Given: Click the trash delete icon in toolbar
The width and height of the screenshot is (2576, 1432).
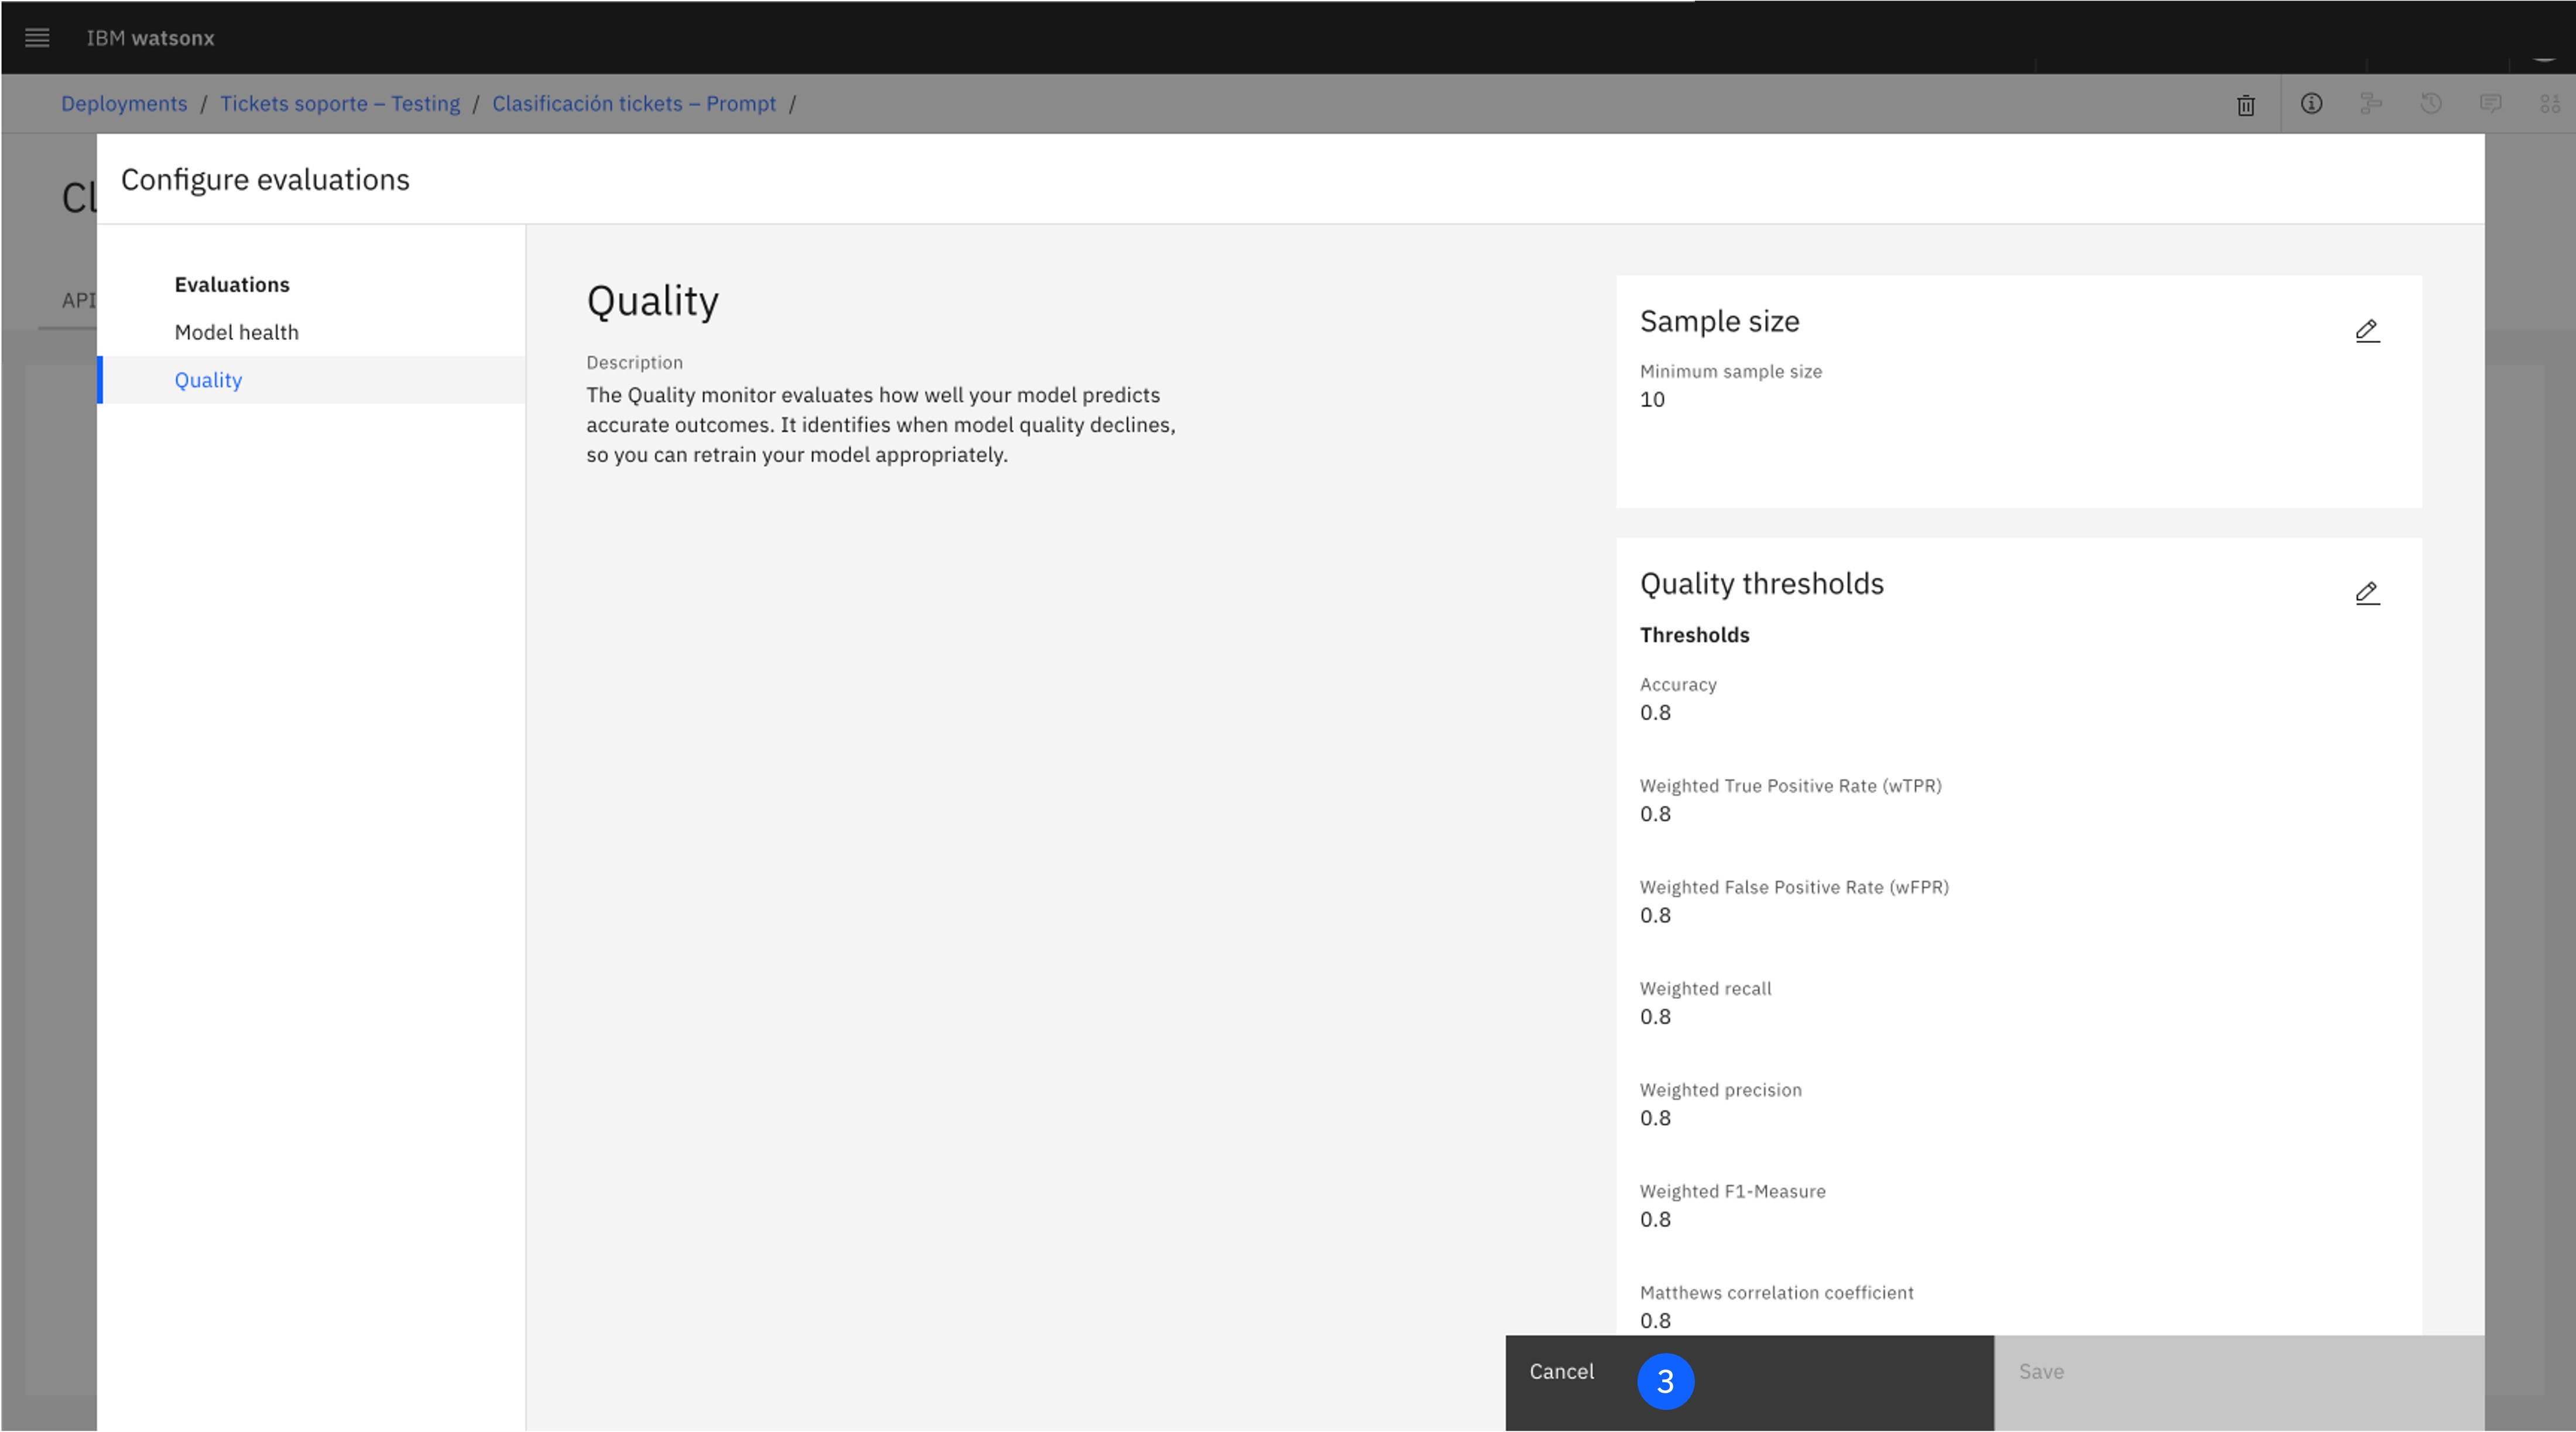Looking at the screenshot, I should click(x=2246, y=105).
